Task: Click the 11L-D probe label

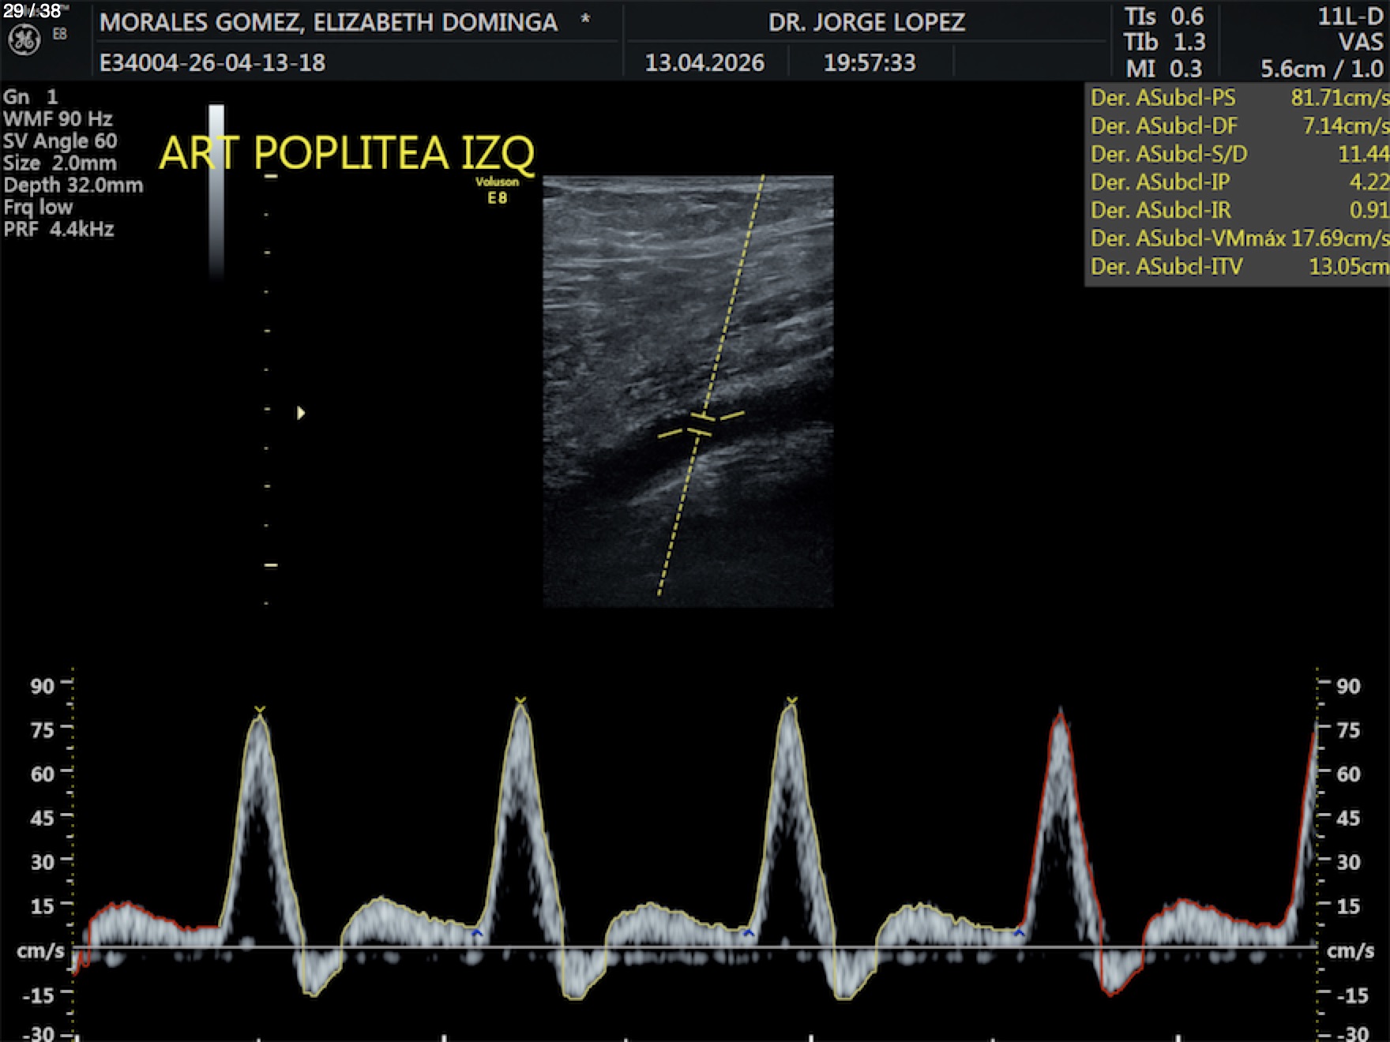Action: (x=1350, y=17)
